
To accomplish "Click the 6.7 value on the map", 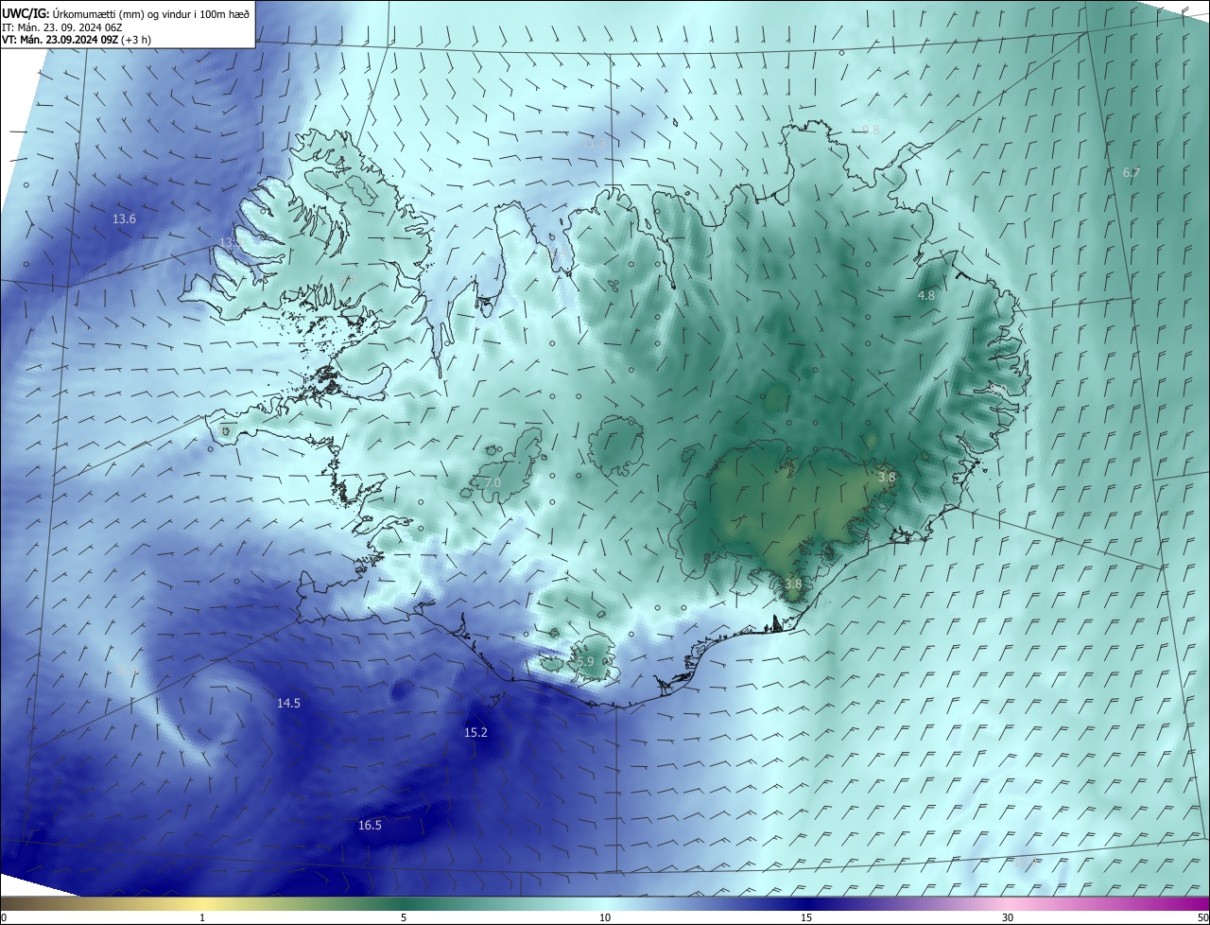I will coord(1131,173).
